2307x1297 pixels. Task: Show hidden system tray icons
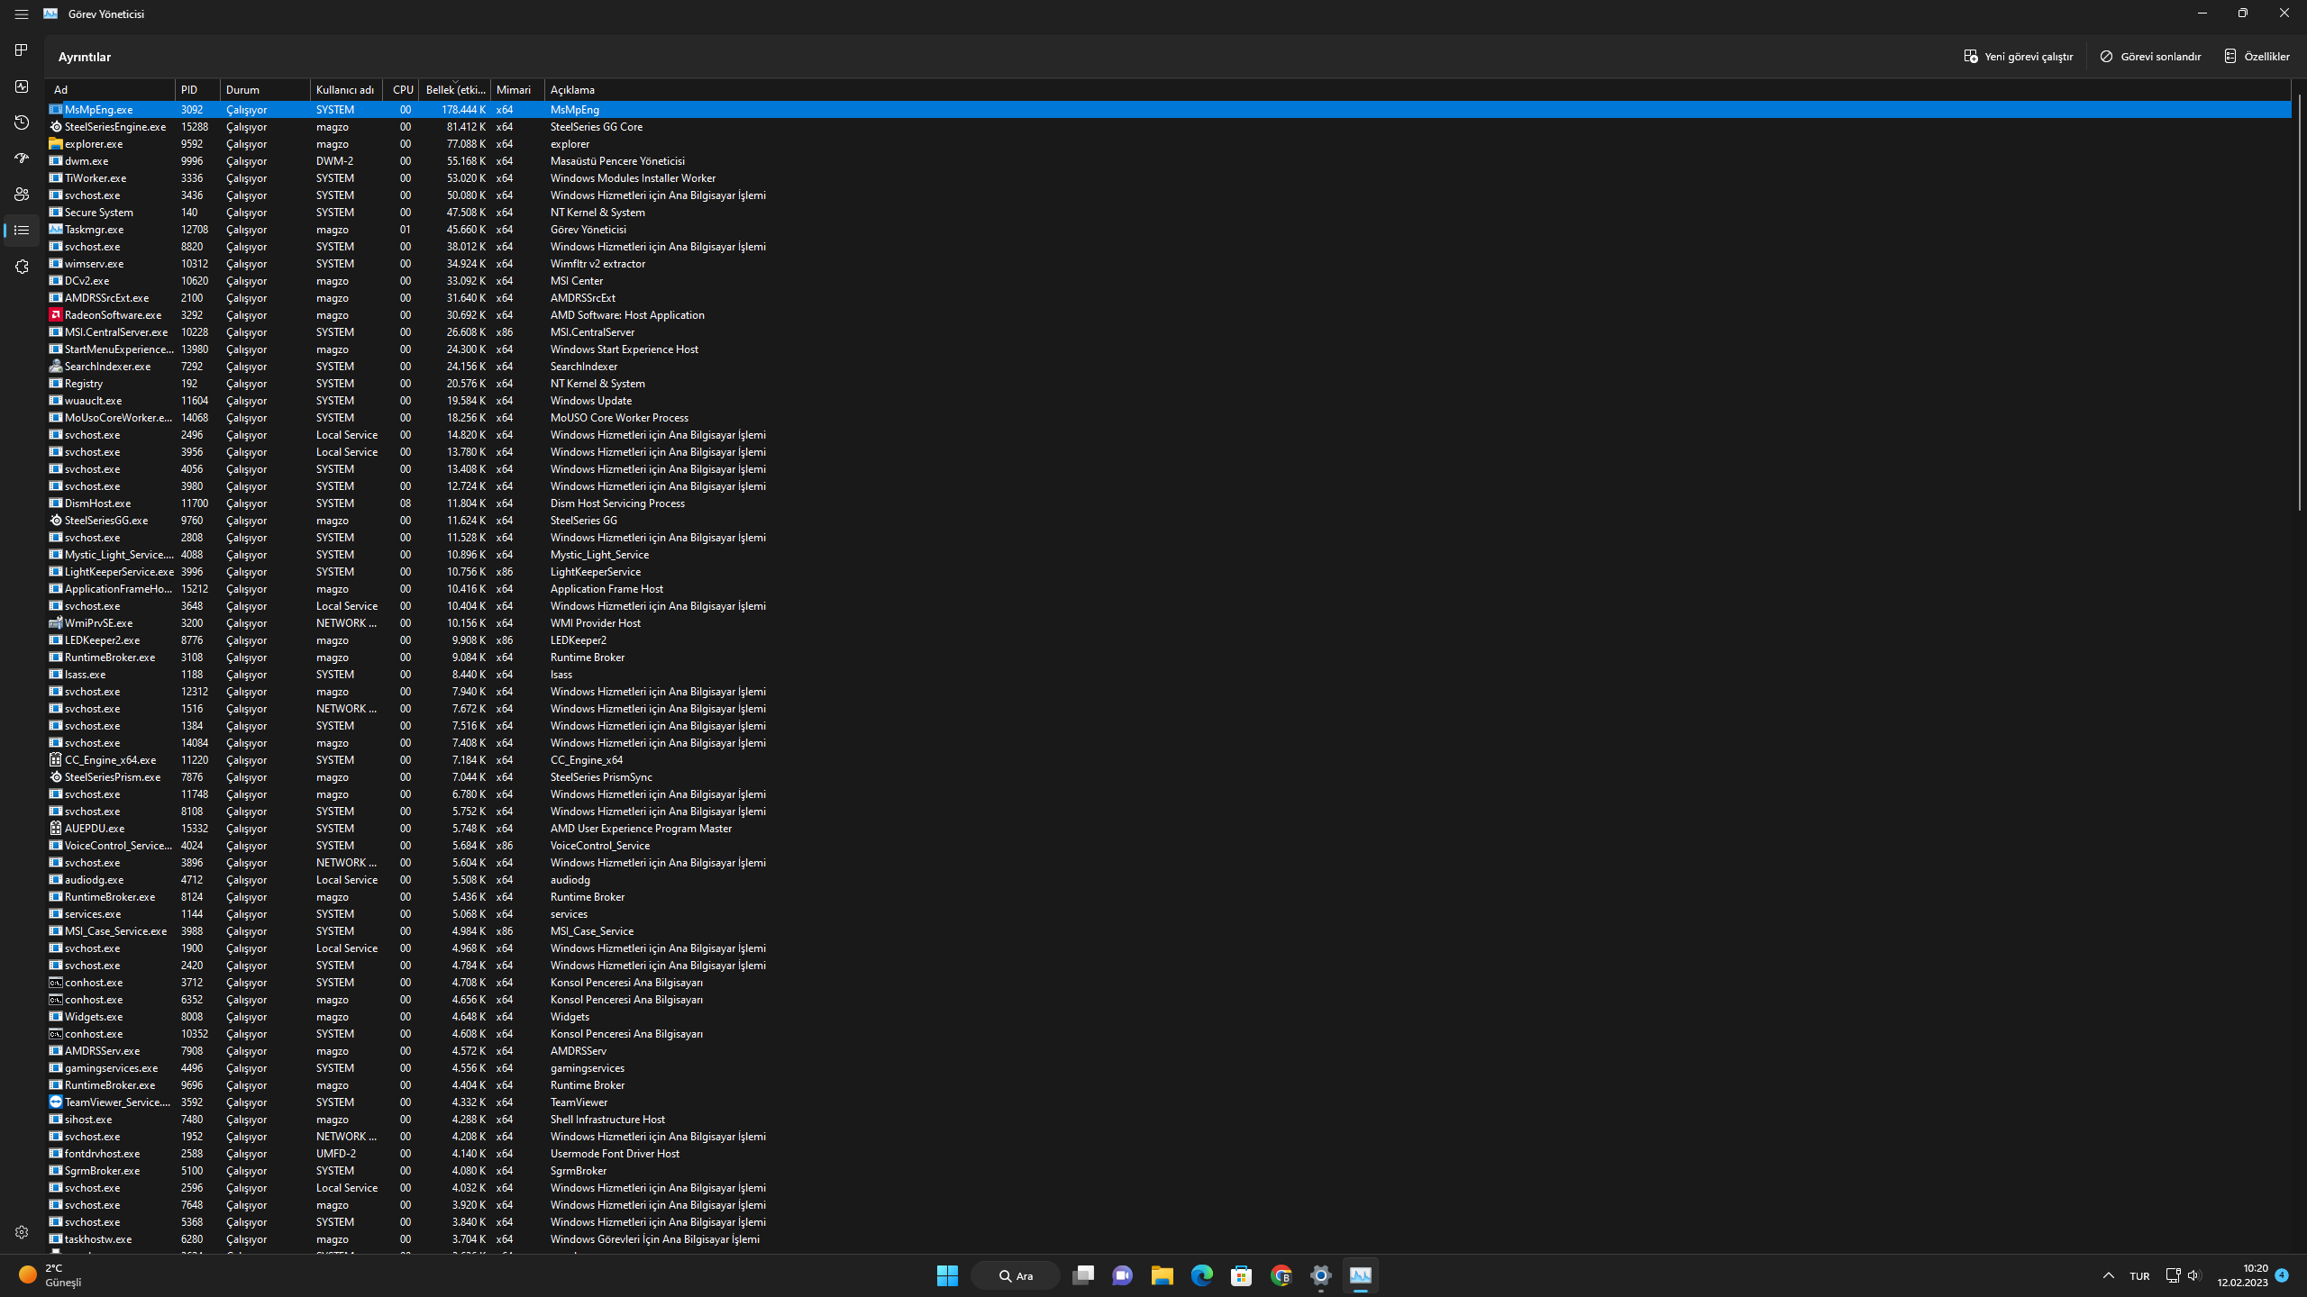[x=2109, y=1275]
